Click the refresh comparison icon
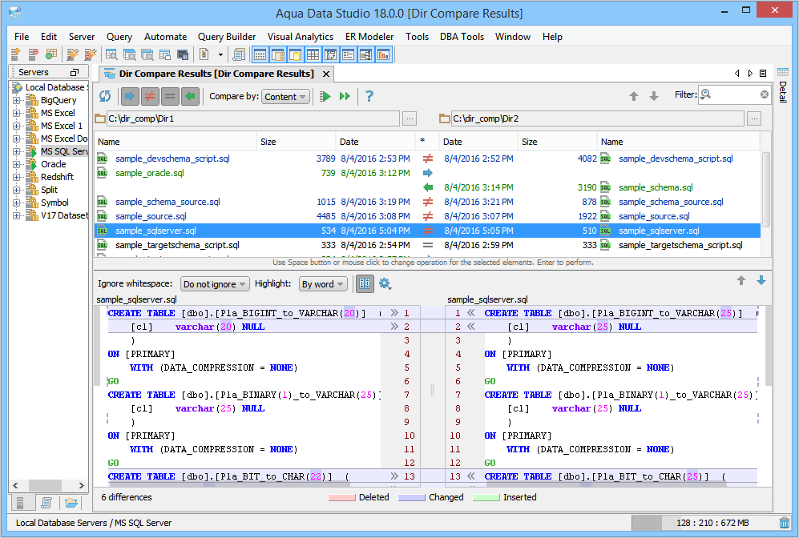Image resolution: width=799 pixels, height=538 pixels. 105,96
